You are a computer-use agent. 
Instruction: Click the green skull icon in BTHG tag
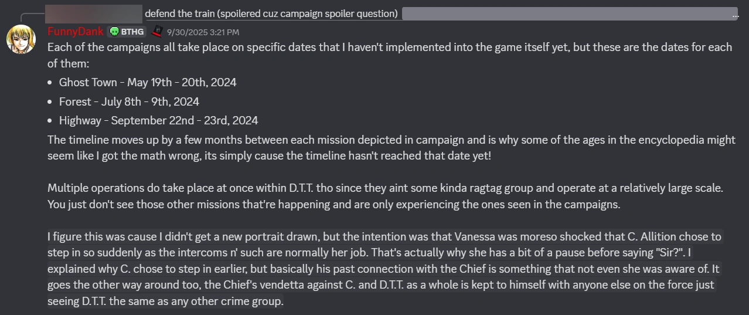point(115,32)
